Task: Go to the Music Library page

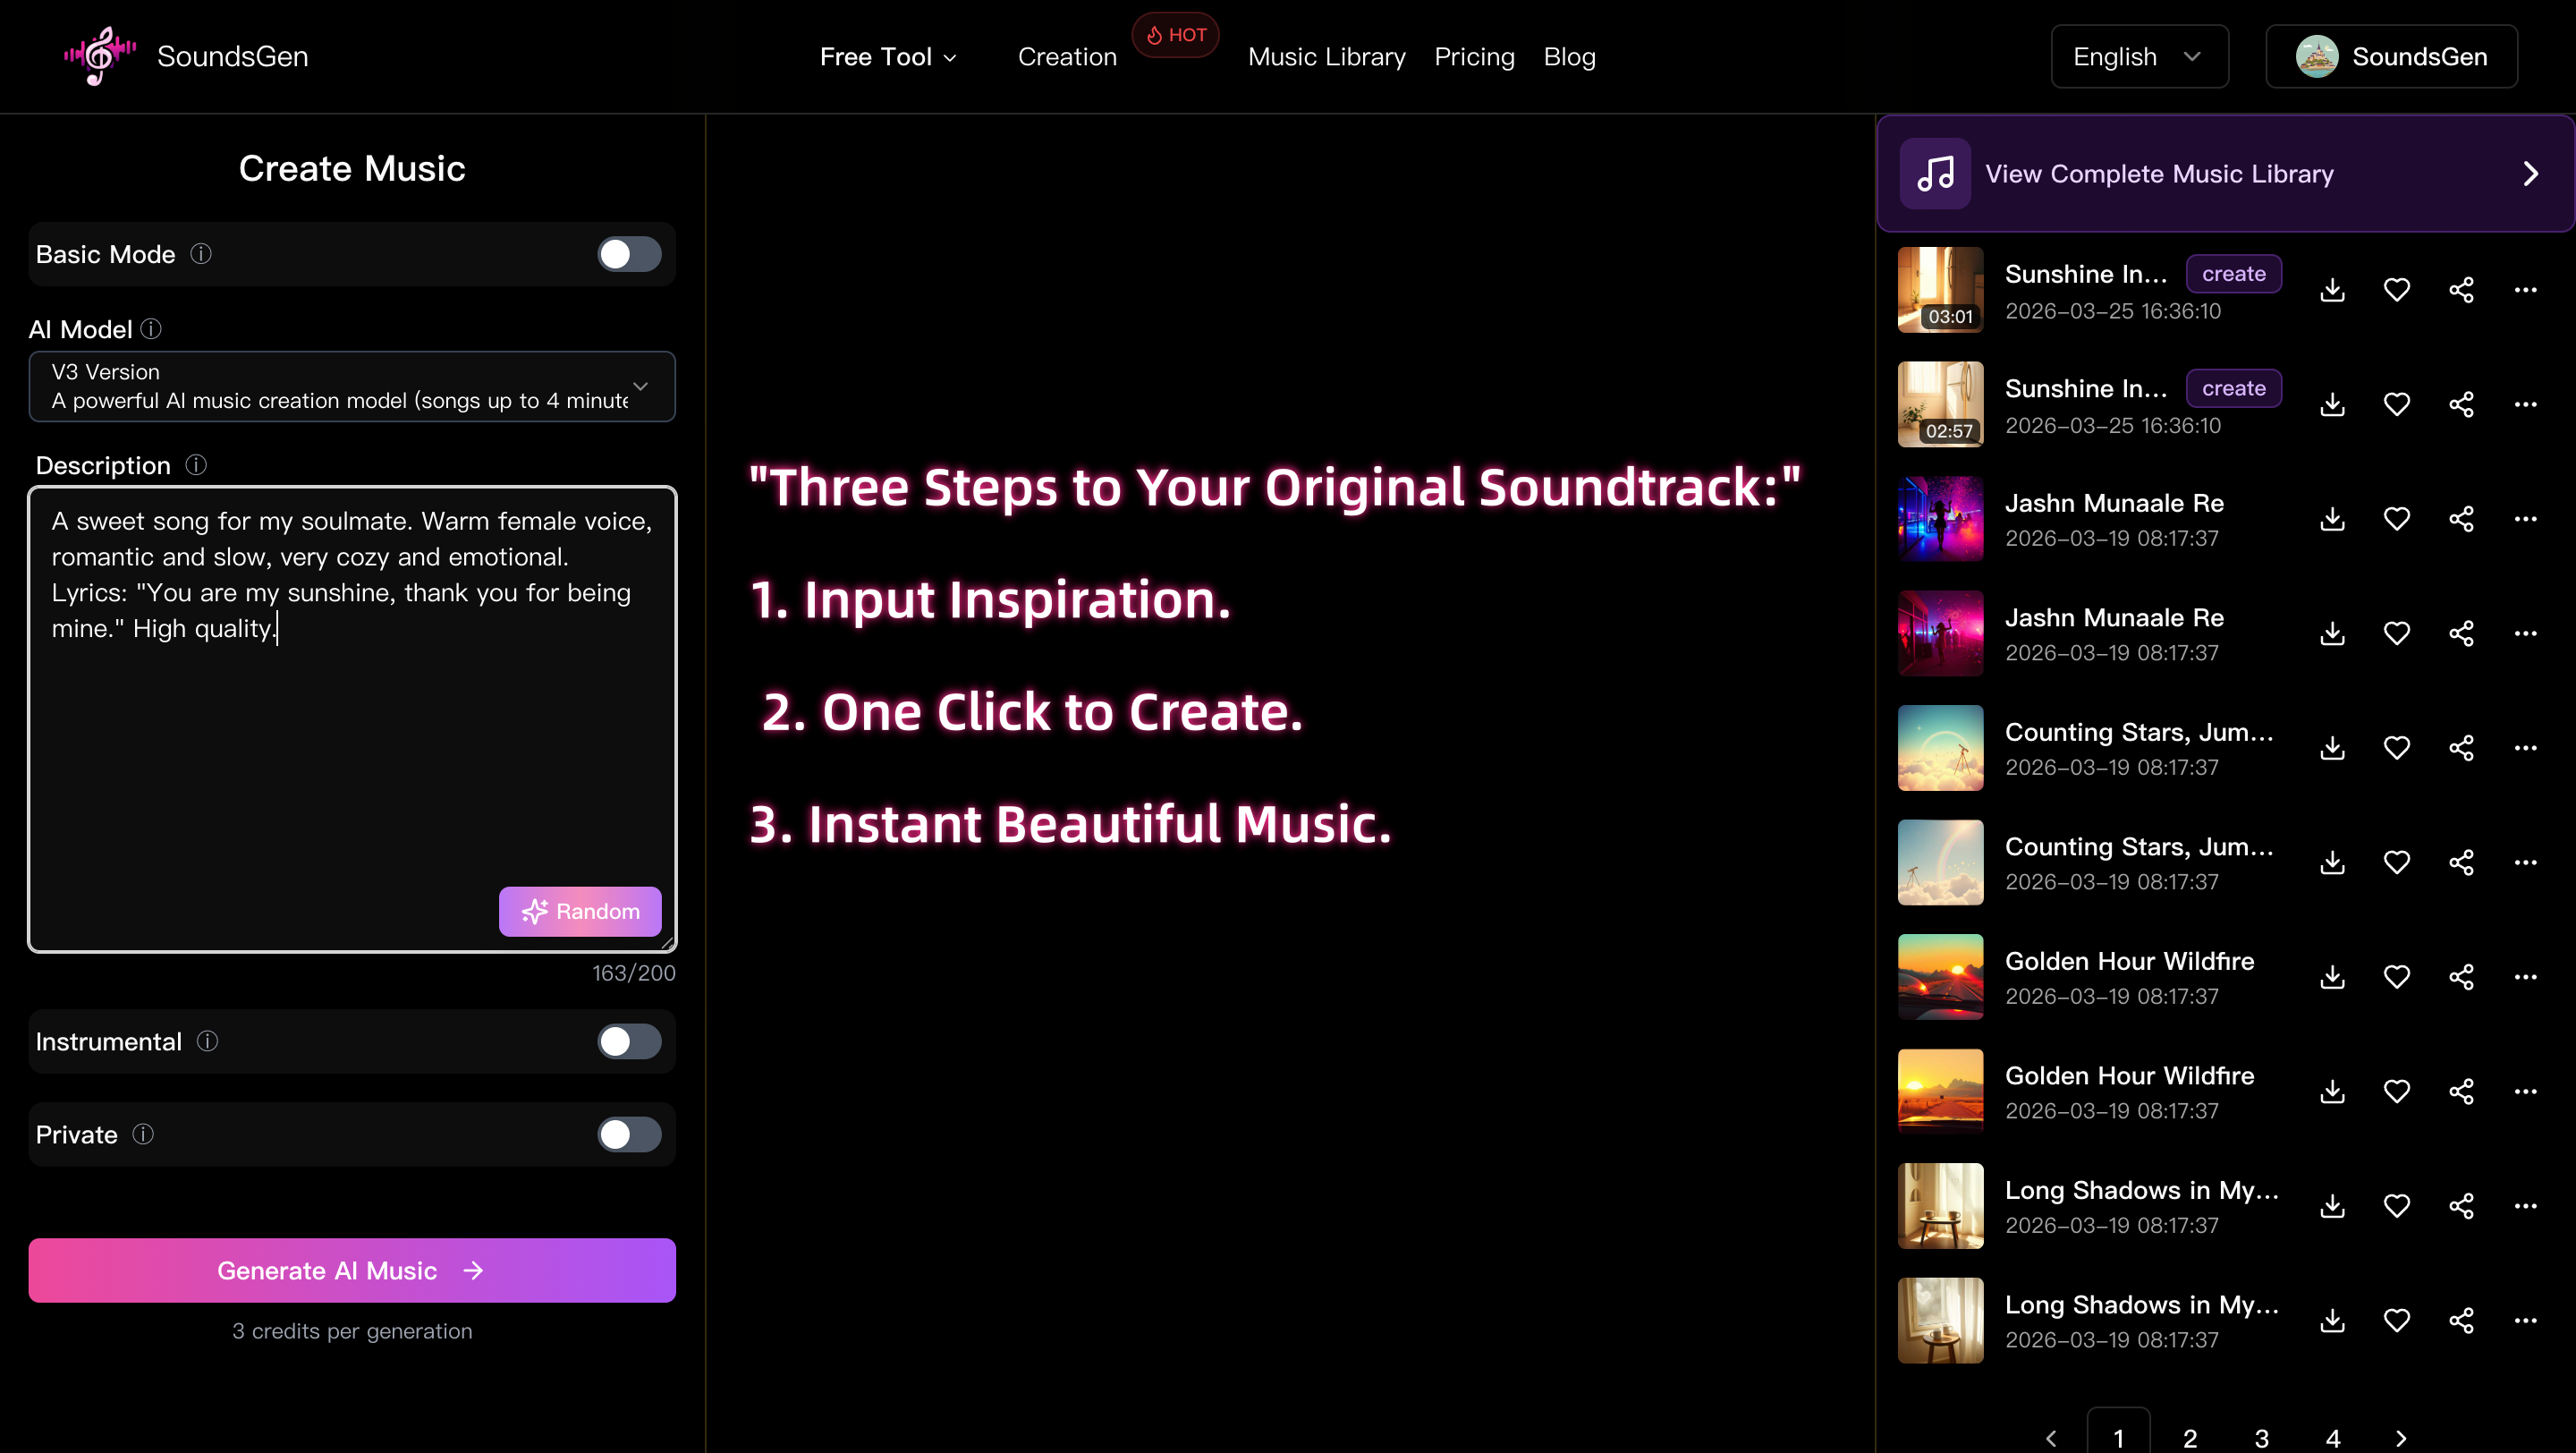Action: point(1327,56)
